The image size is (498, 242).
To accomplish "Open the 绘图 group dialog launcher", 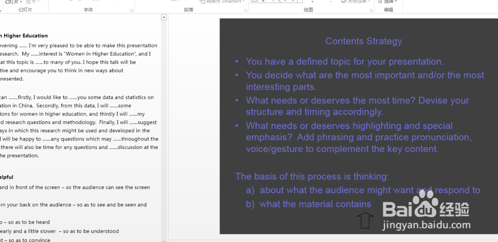I will point(371,10).
